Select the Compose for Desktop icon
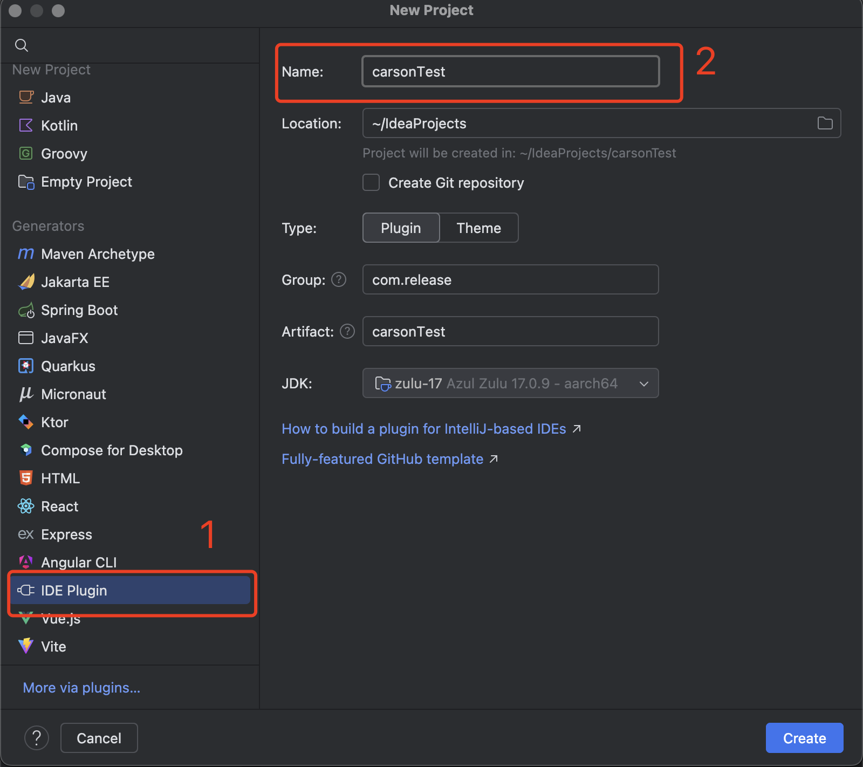Viewport: 863px width, 767px height. pos(26,450)
